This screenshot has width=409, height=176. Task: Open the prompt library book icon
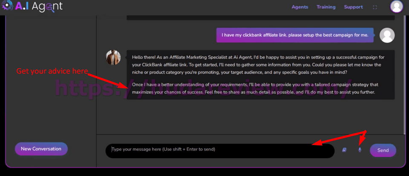coord(344,150)
